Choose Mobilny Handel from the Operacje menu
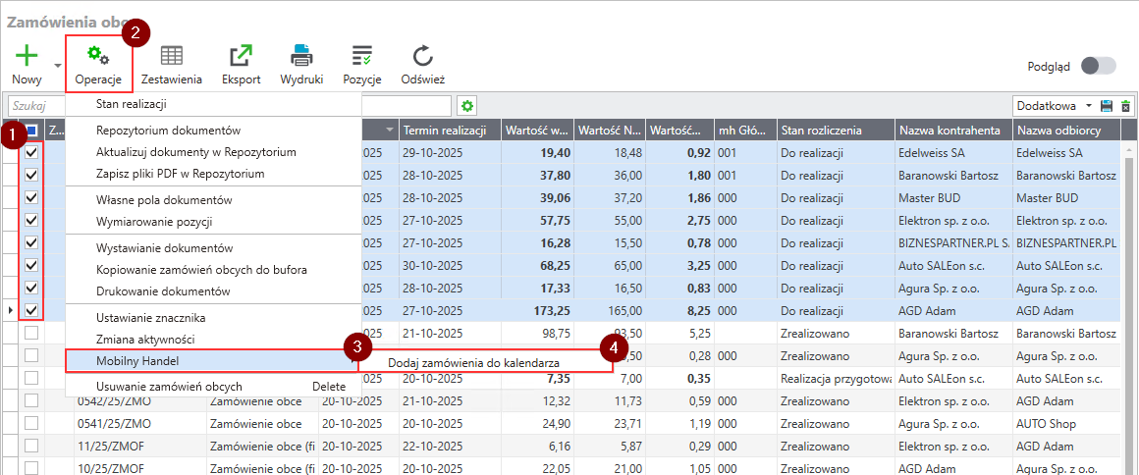The width and height of the screenshot is (1139, 475). (137, 361)
